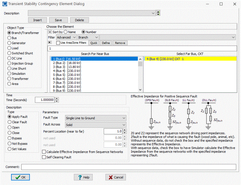Increase the Percent Location spinner value
The height and width of the screenshot is (185, 241).
coord(125,130)
